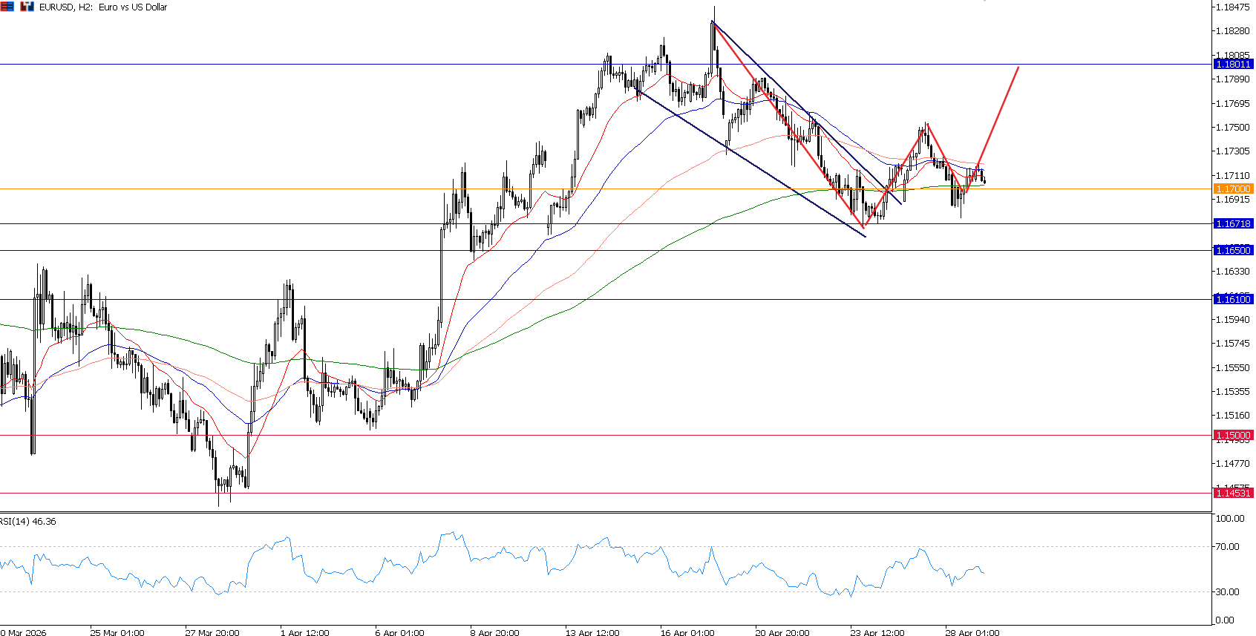Click the 1.18475 value on price scale
Screen dimensions: 1256x636
[x=1232, y=7]
